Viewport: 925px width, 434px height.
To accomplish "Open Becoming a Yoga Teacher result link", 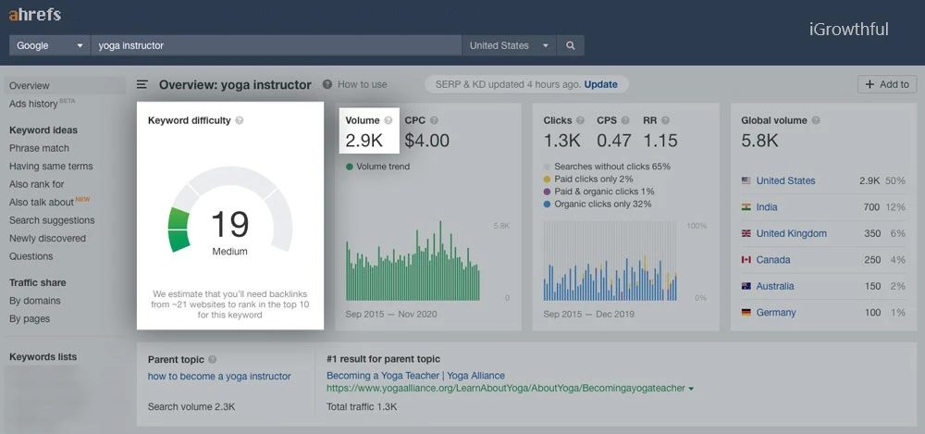I will [x=416, y=376].
